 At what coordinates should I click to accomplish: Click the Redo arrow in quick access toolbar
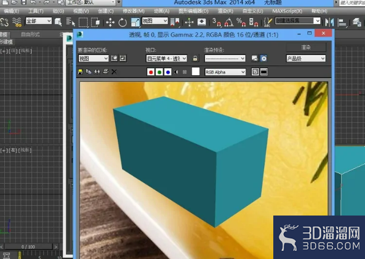[x=47, y=2]
